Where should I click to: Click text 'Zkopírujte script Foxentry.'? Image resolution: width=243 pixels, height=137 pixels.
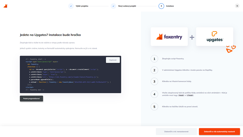click(173, 59)
